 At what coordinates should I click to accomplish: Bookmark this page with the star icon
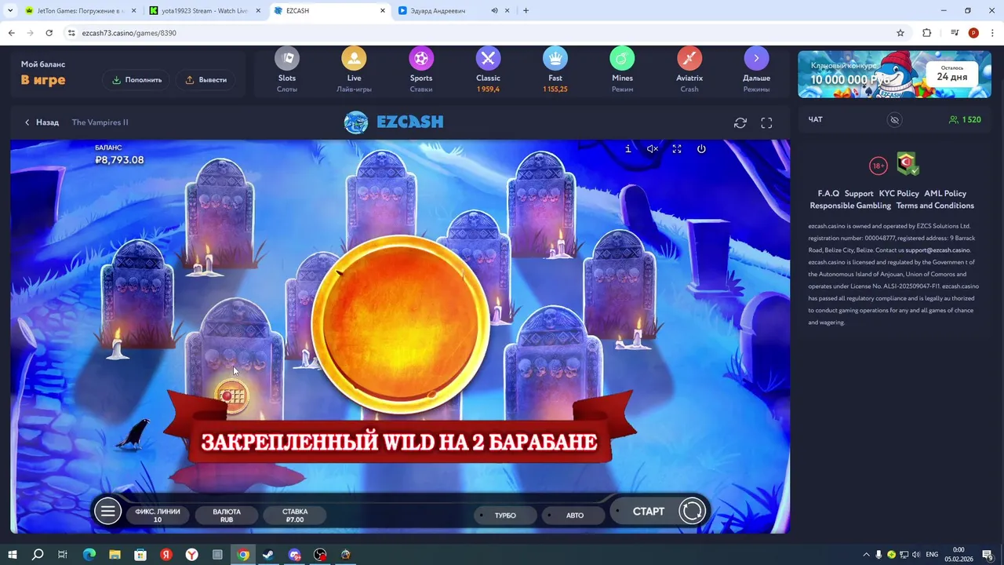900,33
